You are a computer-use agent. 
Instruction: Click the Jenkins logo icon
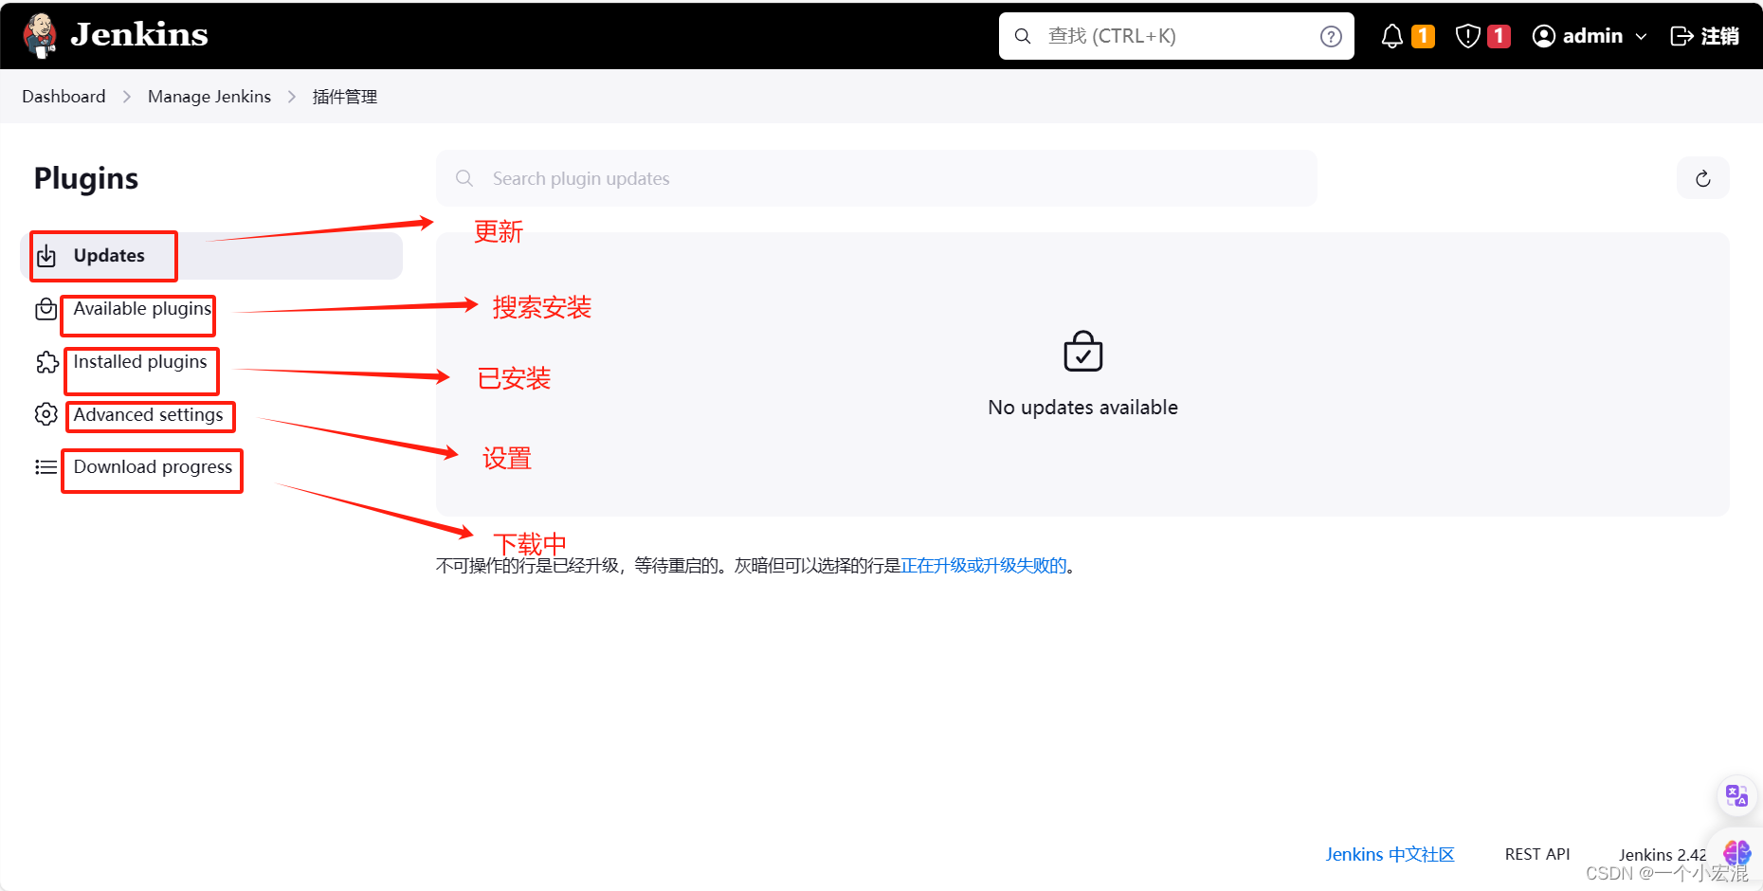click(40, 35)
